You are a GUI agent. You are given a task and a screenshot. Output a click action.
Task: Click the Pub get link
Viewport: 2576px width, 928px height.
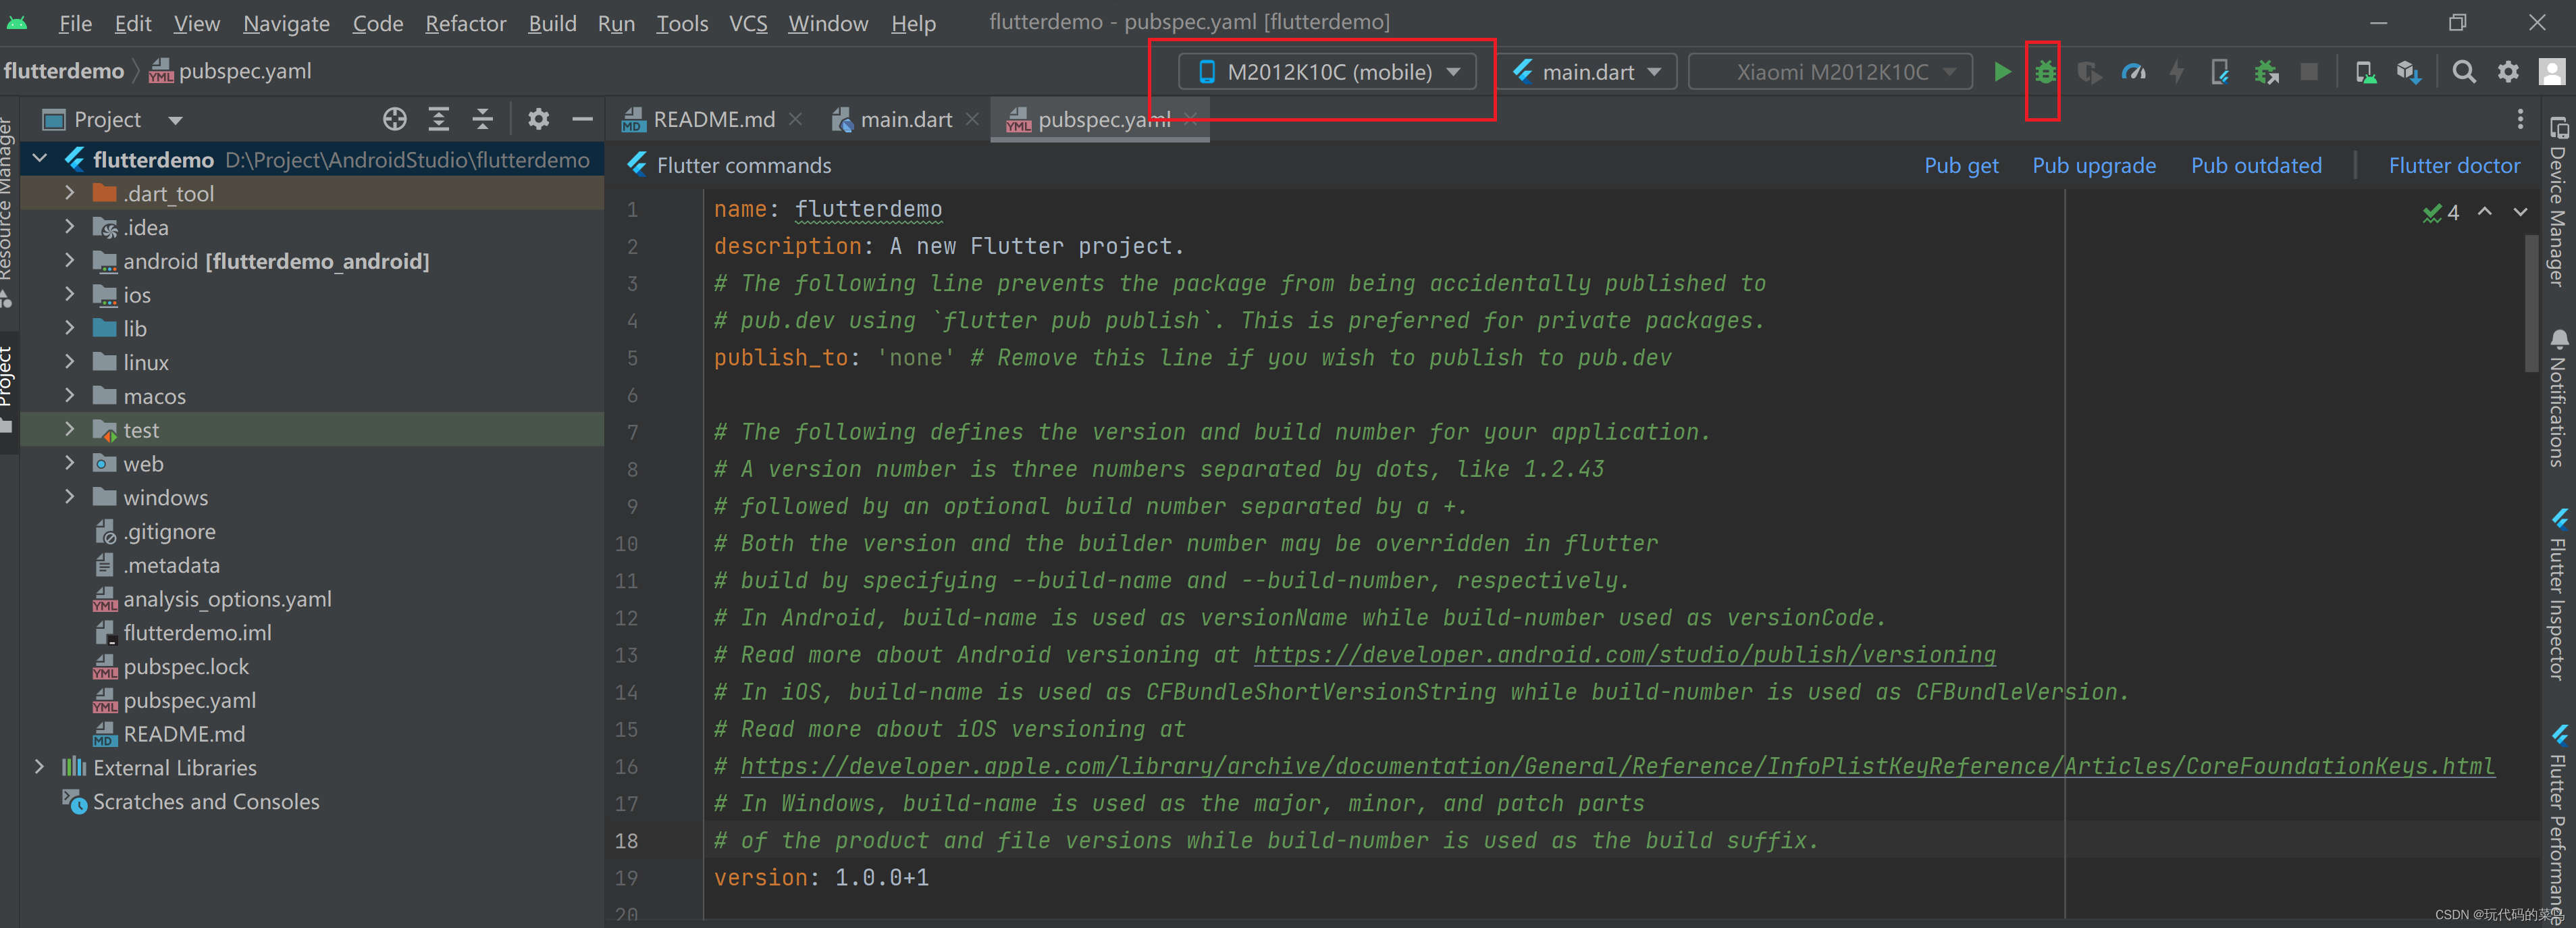coord(1960,166)
